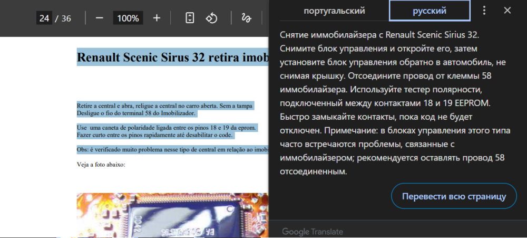This screenshot has width=527, height=238.
Task: Click the line 'Fazer curto entre os pinos'
Action: (154, 136)
